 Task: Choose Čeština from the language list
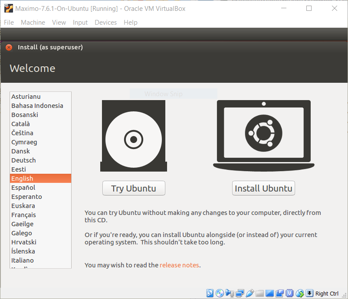coord(40,133)
